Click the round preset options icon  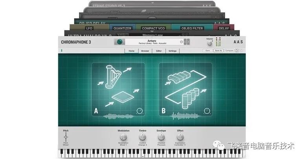click(181, 42)
